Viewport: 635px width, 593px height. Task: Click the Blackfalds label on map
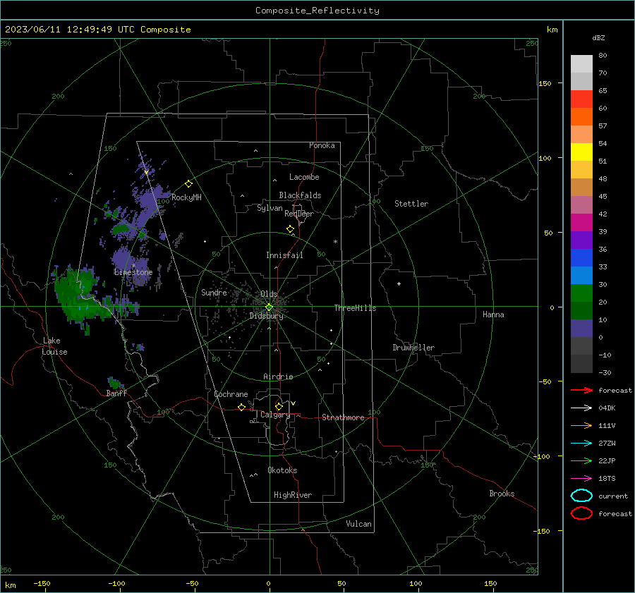point(300,195)
